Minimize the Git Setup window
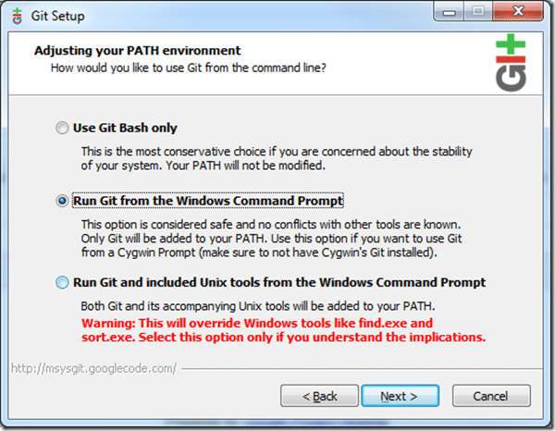 pos(449,13)
